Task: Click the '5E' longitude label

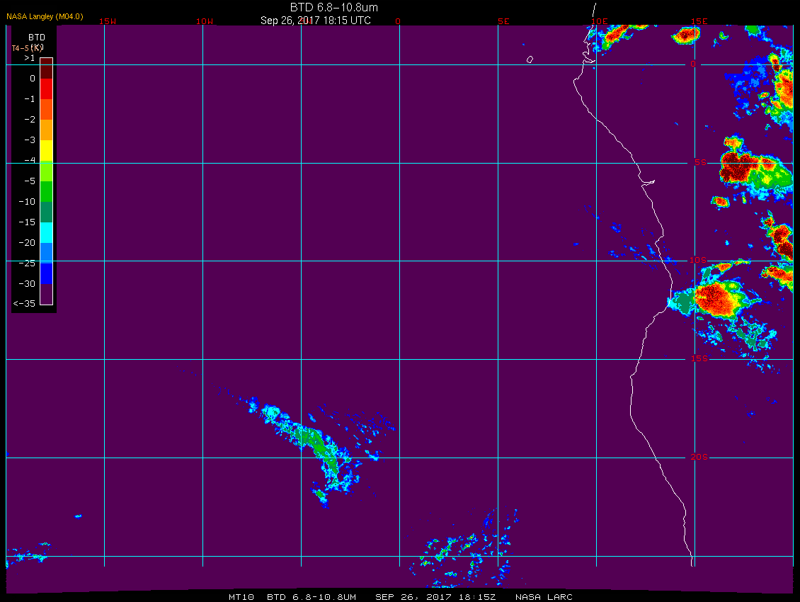Action: pos(503,21)
